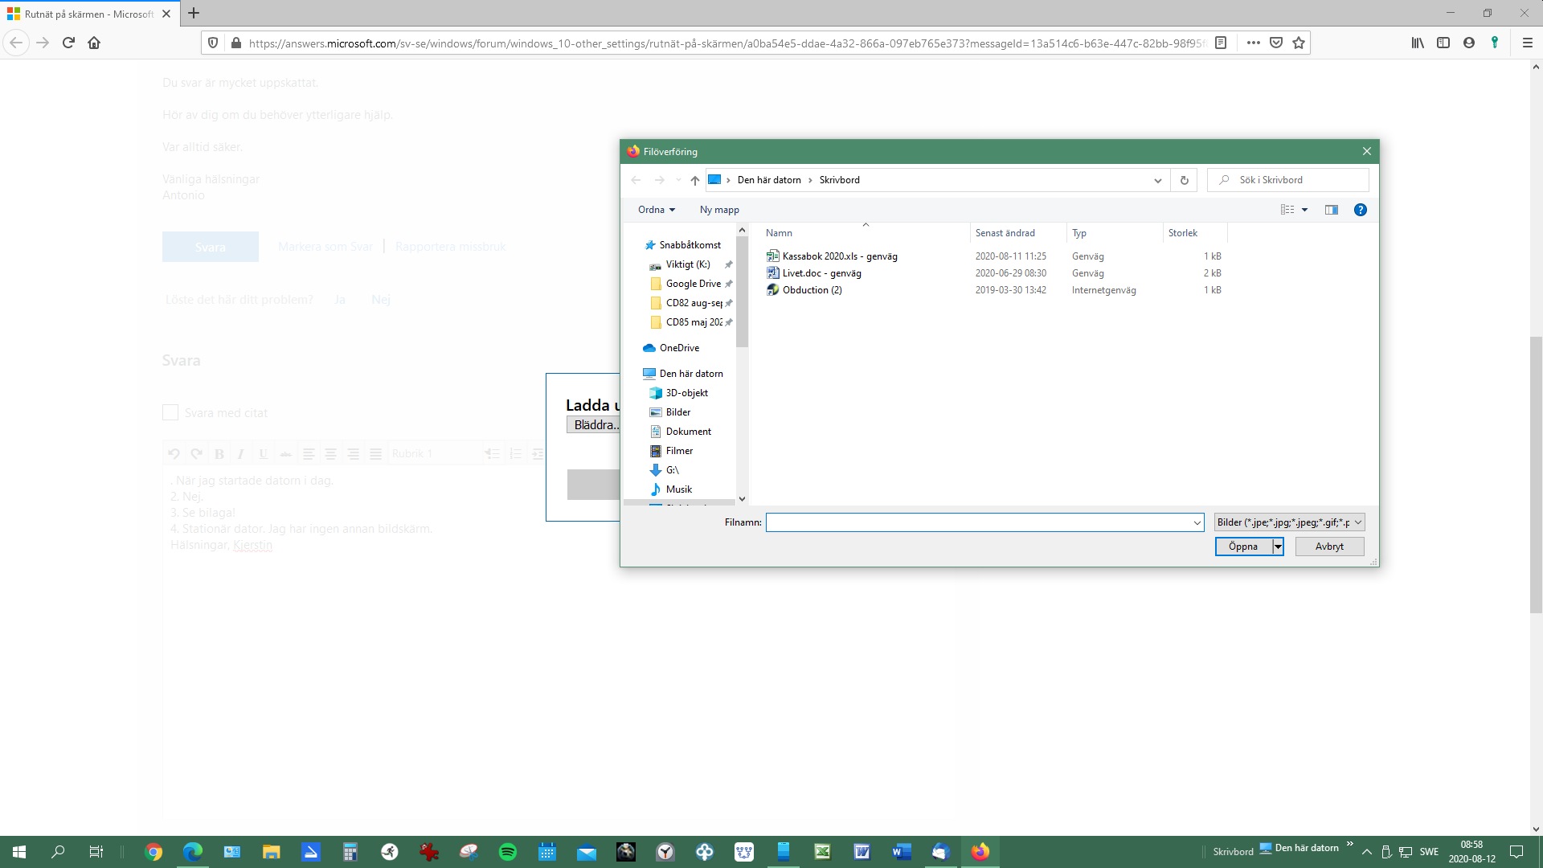Open the view options dropdown arrow
Viewport: 1543px width, 868px height.
coord(1304,210)
